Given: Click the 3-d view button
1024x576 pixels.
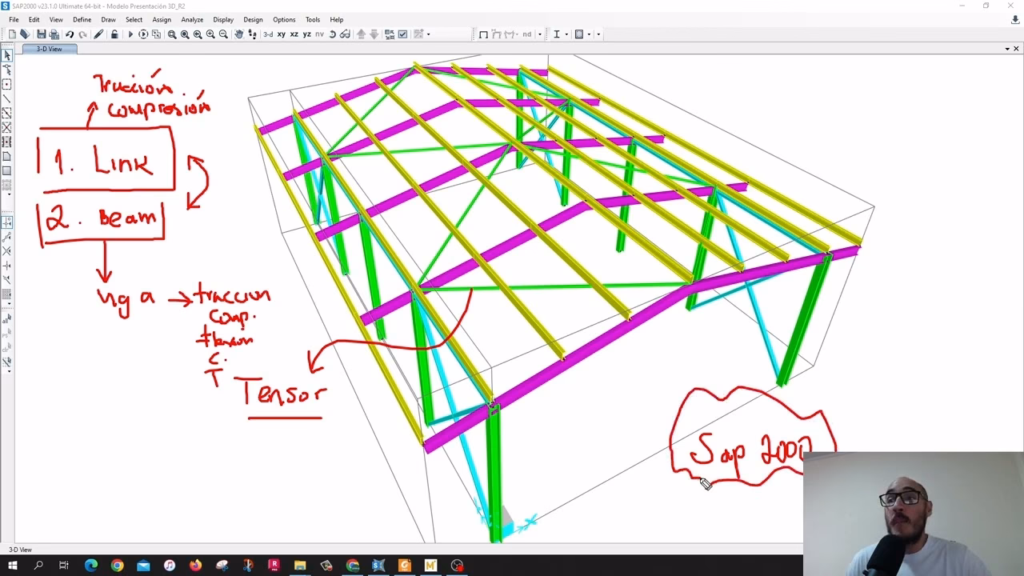Looking at the screenshot, I should (x=268, y=34).
